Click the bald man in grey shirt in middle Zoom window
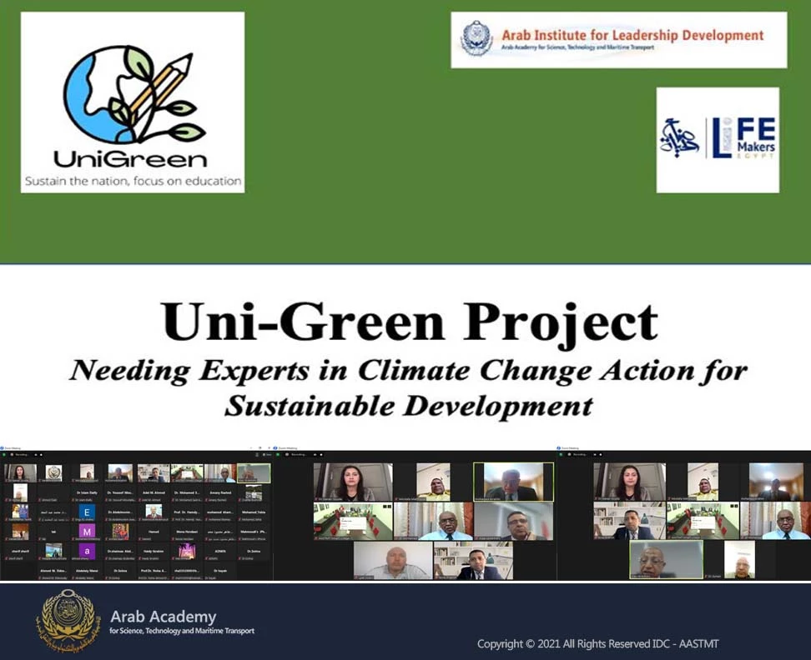811x660 pixels. tap(393, 561)
